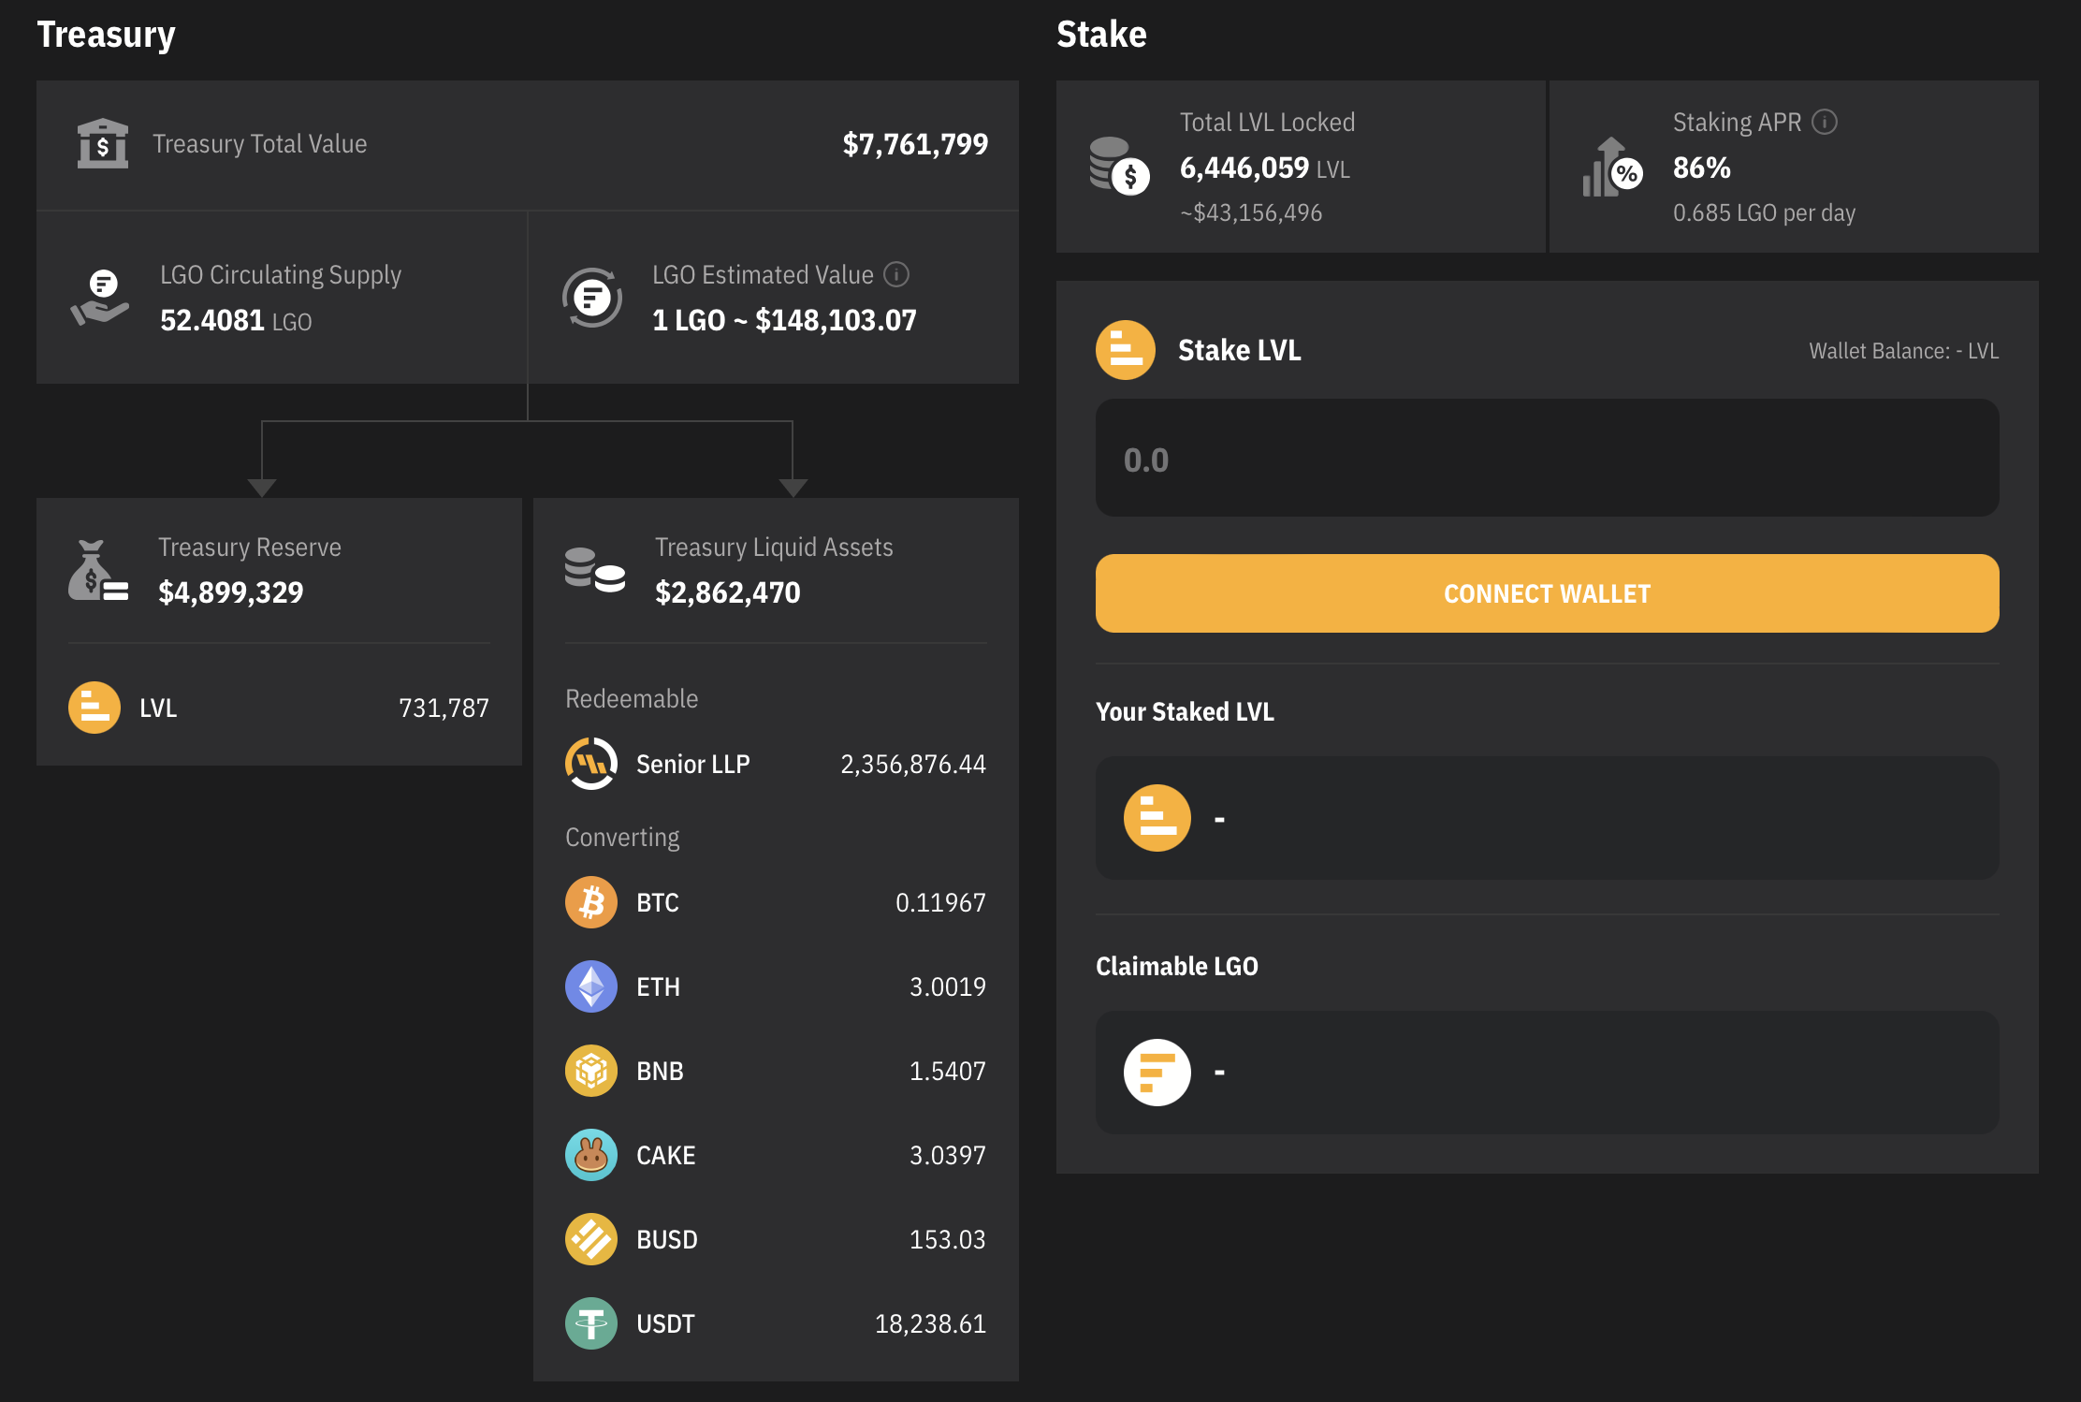Screen dimensions: 2081x1402
Task: Click the BUSD coin icon
Action: point(591,1239)
